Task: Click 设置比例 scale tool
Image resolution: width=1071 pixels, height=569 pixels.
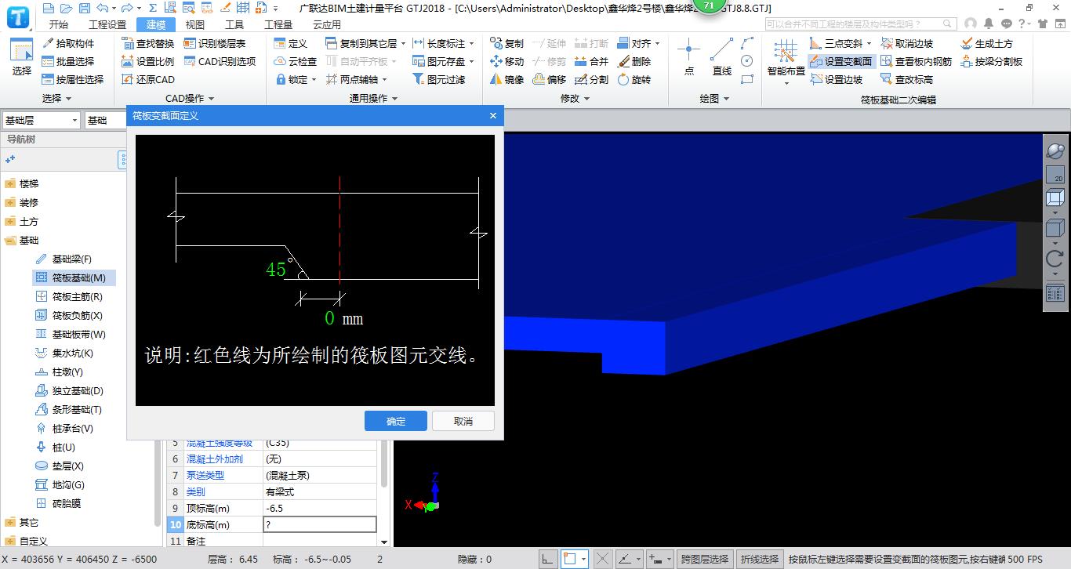Action: pyautogui.click(x=148, y=61)
